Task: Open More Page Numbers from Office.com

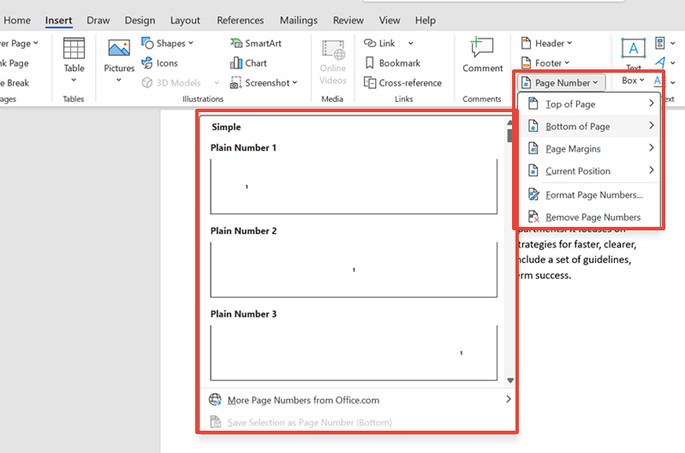Action: tap(303, 400)
